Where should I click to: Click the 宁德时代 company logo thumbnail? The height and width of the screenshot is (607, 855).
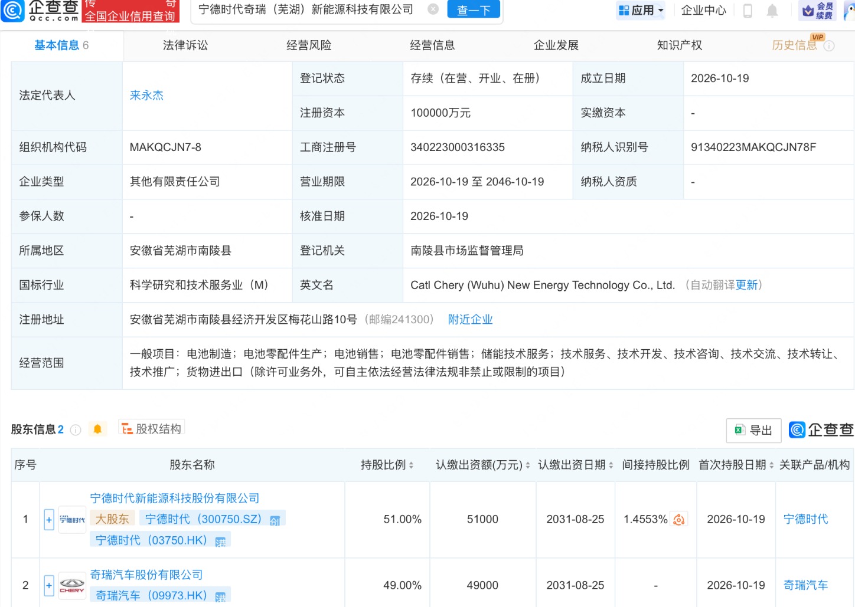tap(72, 520)
